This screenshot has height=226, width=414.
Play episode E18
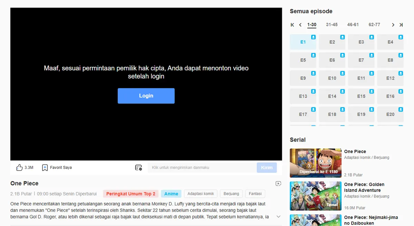[x=332, y=114]
